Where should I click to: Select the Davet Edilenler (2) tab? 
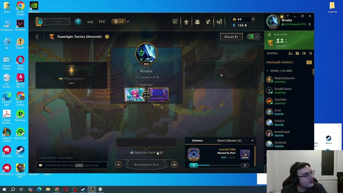[229, 140]
